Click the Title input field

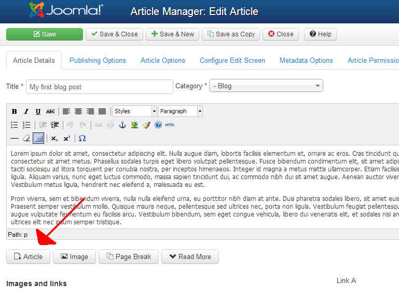(100, 87)
